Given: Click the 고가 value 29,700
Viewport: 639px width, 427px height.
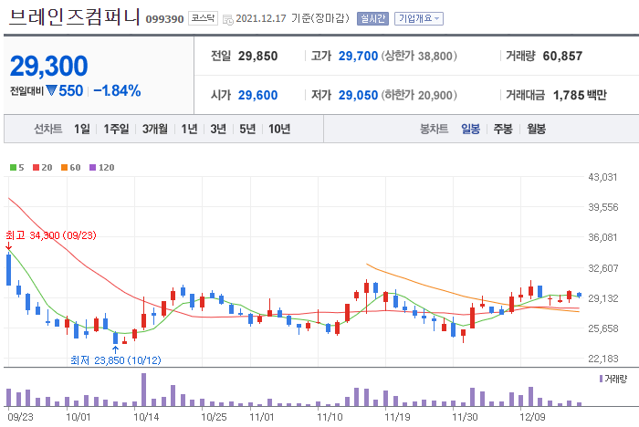Looking at the screenshot, I should (358, 56).
